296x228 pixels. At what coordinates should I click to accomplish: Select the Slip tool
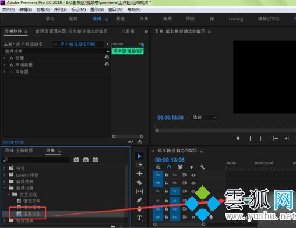pyautogui.click(x=139, y=191)
